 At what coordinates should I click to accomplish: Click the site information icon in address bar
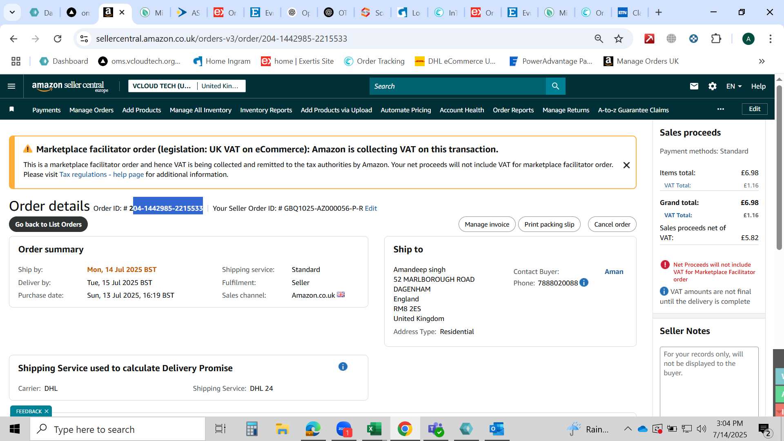[84, 39]
